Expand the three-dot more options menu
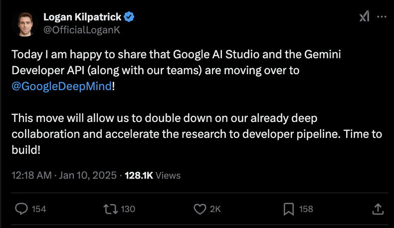 (382, 17)
